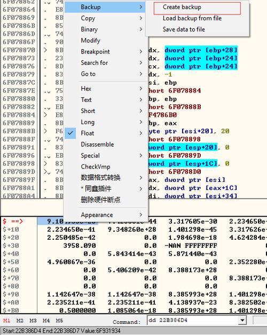The image size is (267, 335).
Task: Expand the Text submenu arrow
Action: [x=141, y=100]
